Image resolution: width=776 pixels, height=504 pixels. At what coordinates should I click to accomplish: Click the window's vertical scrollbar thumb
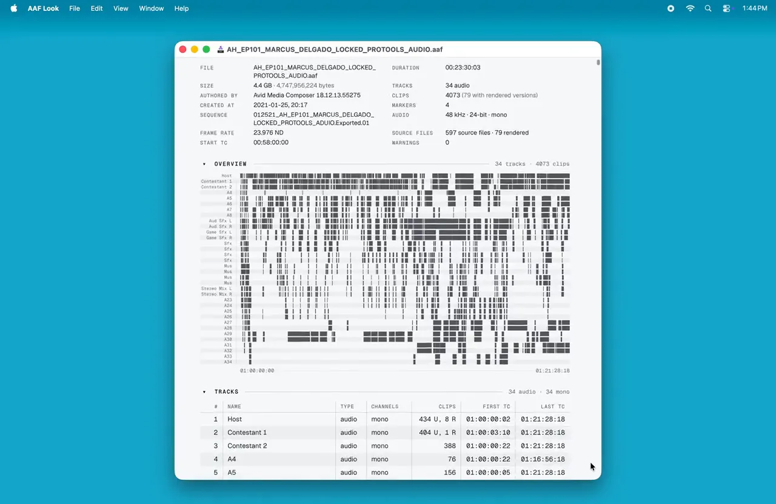click(x=598, y=62)
